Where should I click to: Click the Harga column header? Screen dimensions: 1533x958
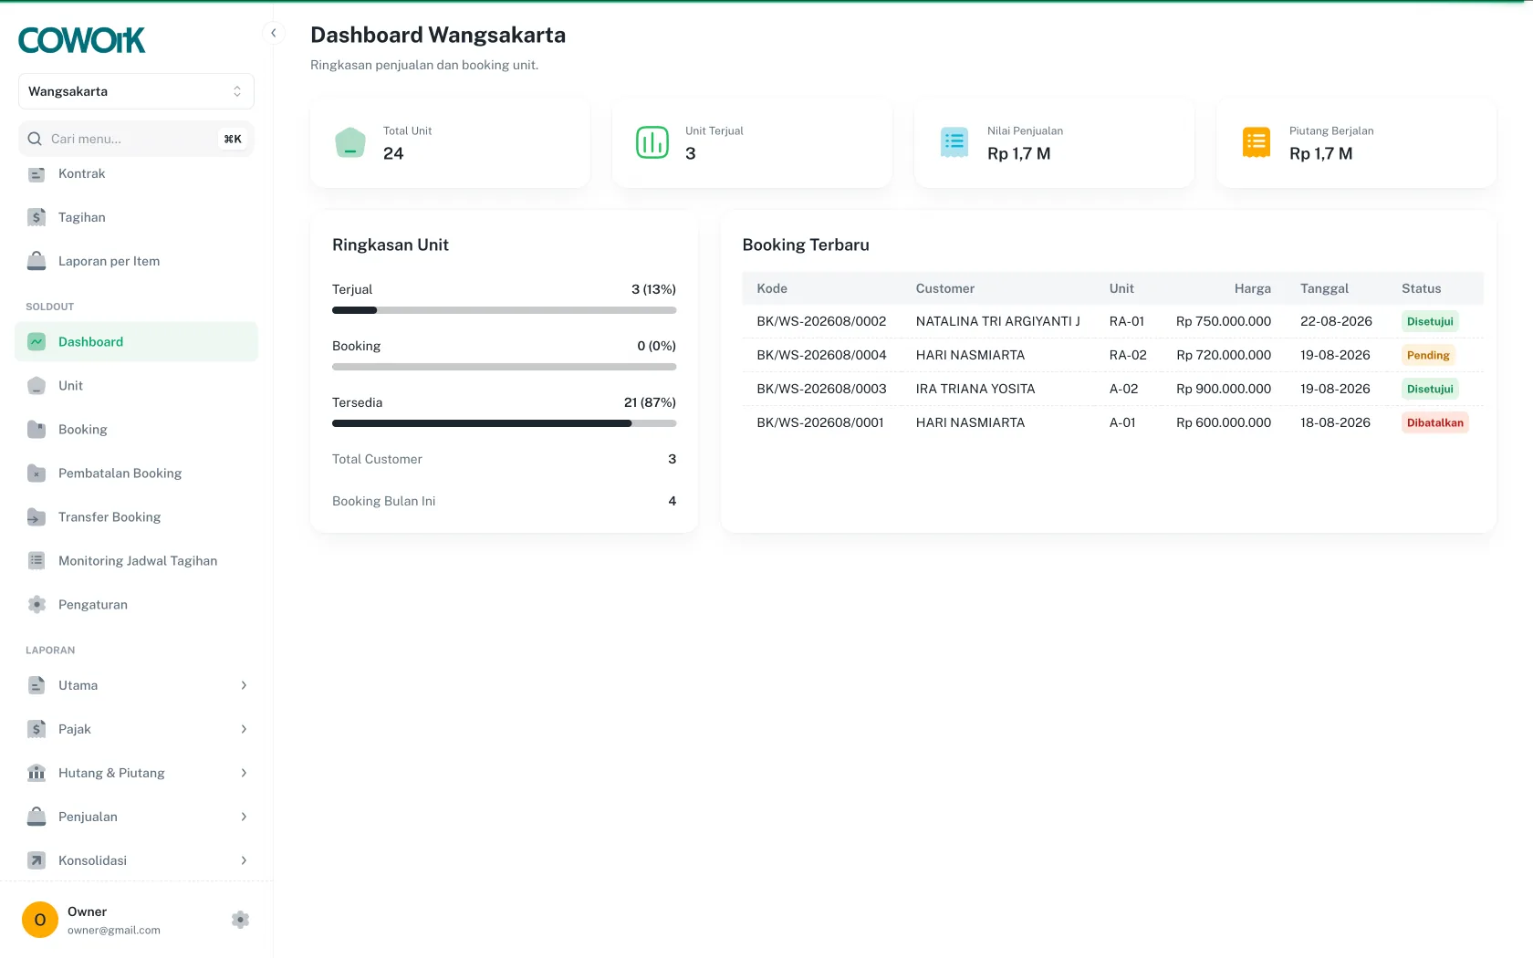tap(1253, 288)
